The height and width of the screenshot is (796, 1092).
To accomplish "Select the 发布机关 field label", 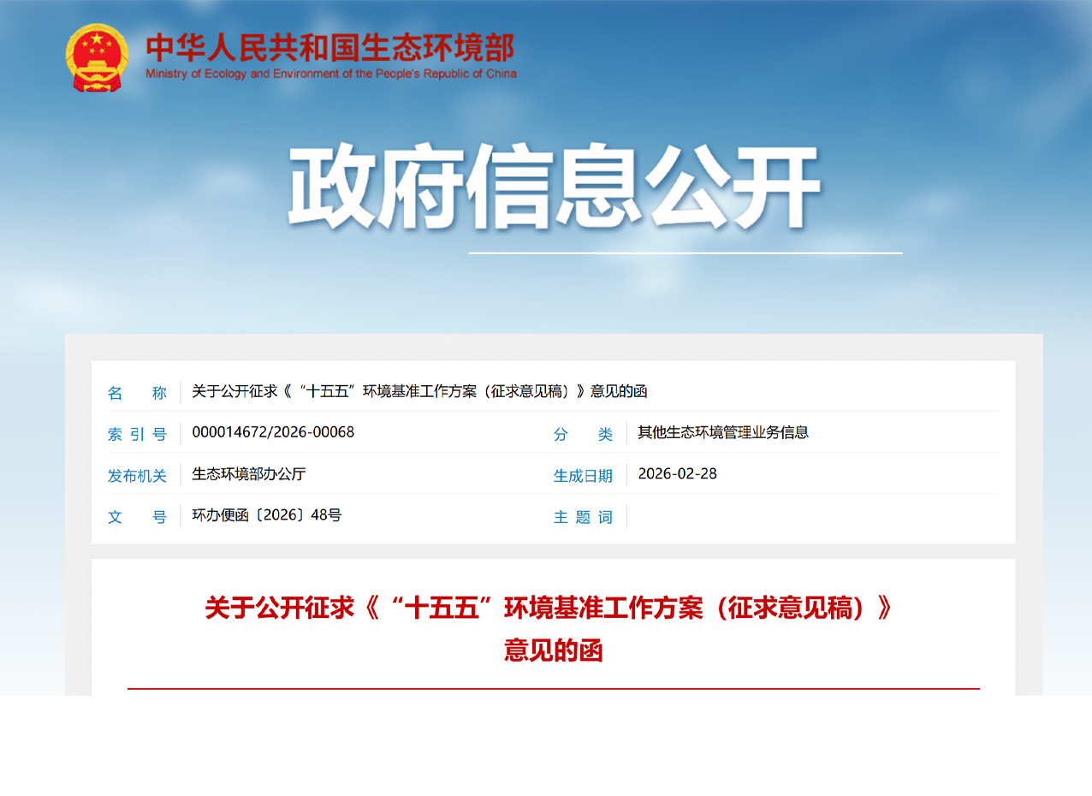I will click(137, 475).
